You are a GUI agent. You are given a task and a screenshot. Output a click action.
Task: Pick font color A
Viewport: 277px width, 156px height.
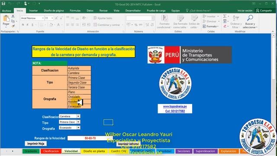[58, 25]
